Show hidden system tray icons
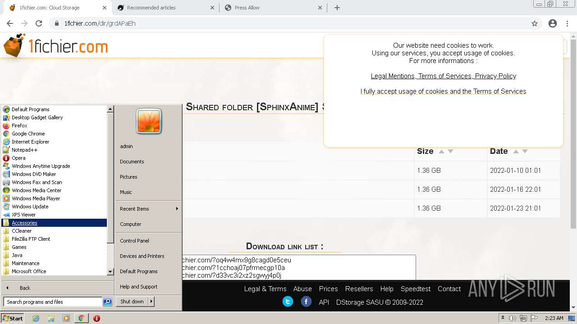577x324 pixels. click(503, 318)
